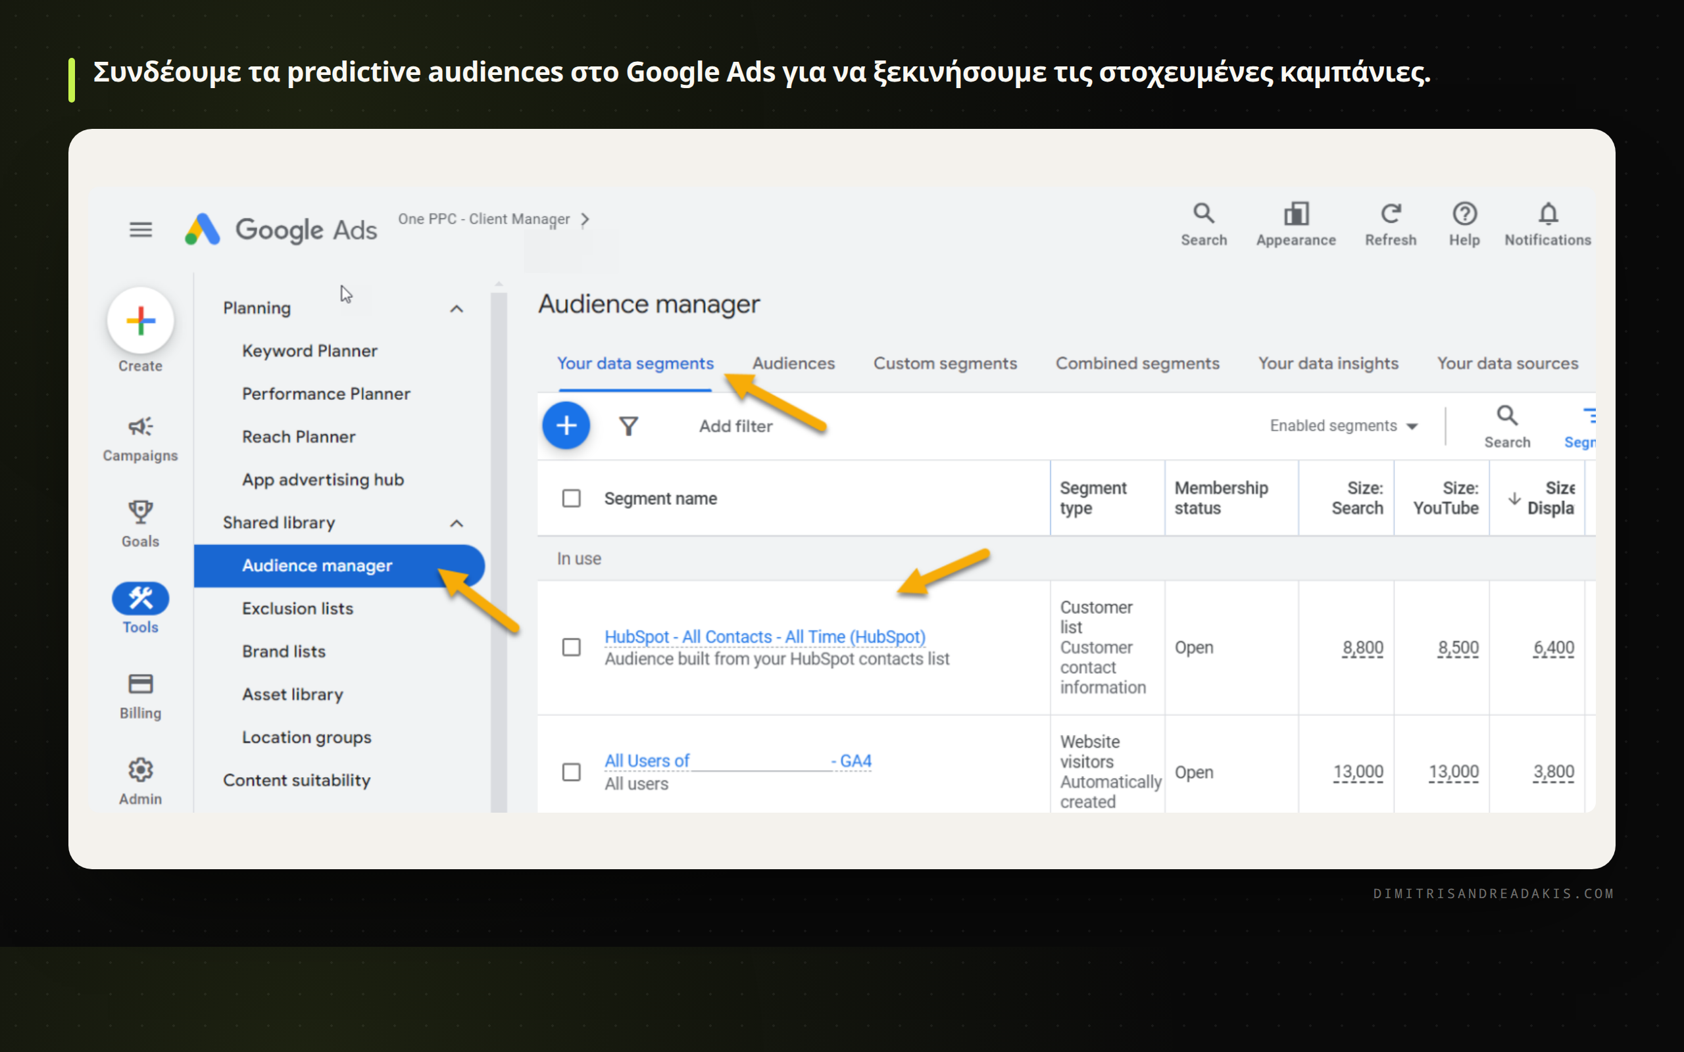
Task: Open Reach Planner
Action: [299, 437]
